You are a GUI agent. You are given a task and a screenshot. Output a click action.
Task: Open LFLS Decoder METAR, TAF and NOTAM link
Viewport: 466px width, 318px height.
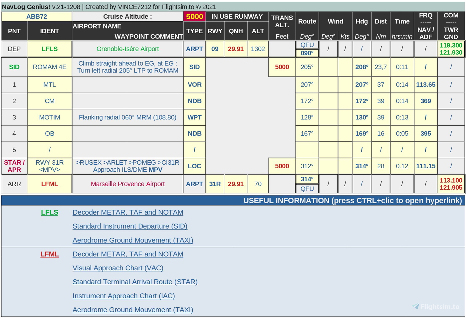click(128, 212)
